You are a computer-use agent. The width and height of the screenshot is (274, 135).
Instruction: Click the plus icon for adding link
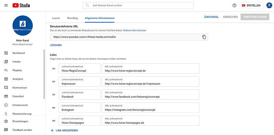point(52,131)
